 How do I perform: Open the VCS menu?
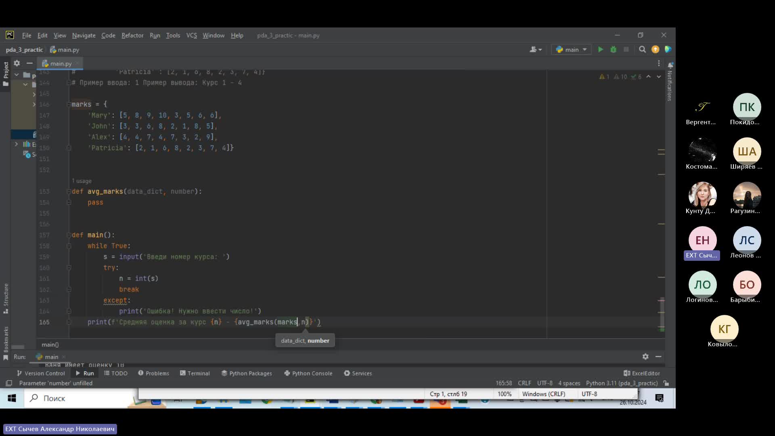click(x=191, y=35)
